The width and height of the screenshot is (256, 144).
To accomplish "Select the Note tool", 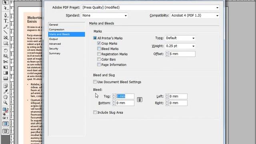I will [5, 86].
